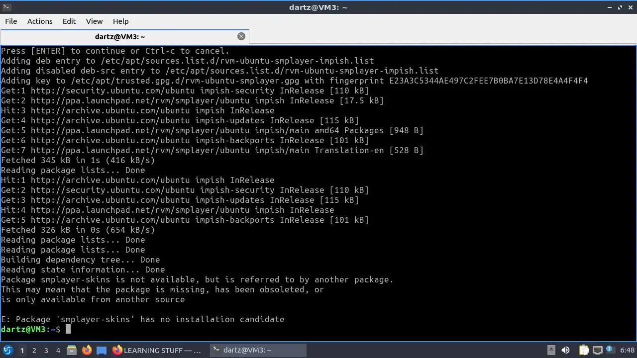
Task: Click the Get:5 'amd64 Packages [948 B]' line
Action: point(212,130)
